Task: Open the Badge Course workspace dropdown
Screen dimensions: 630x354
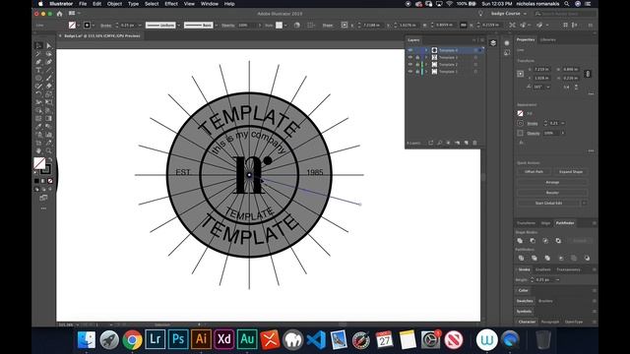Action: click(509, 14)
